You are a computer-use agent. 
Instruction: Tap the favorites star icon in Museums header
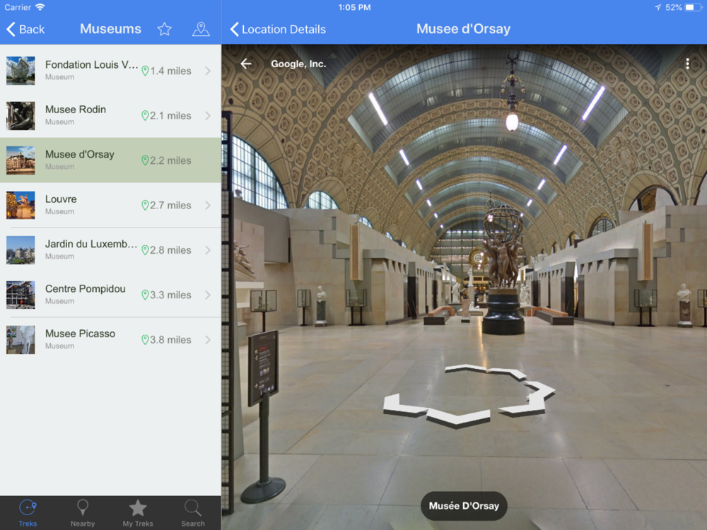pos(164,29)
